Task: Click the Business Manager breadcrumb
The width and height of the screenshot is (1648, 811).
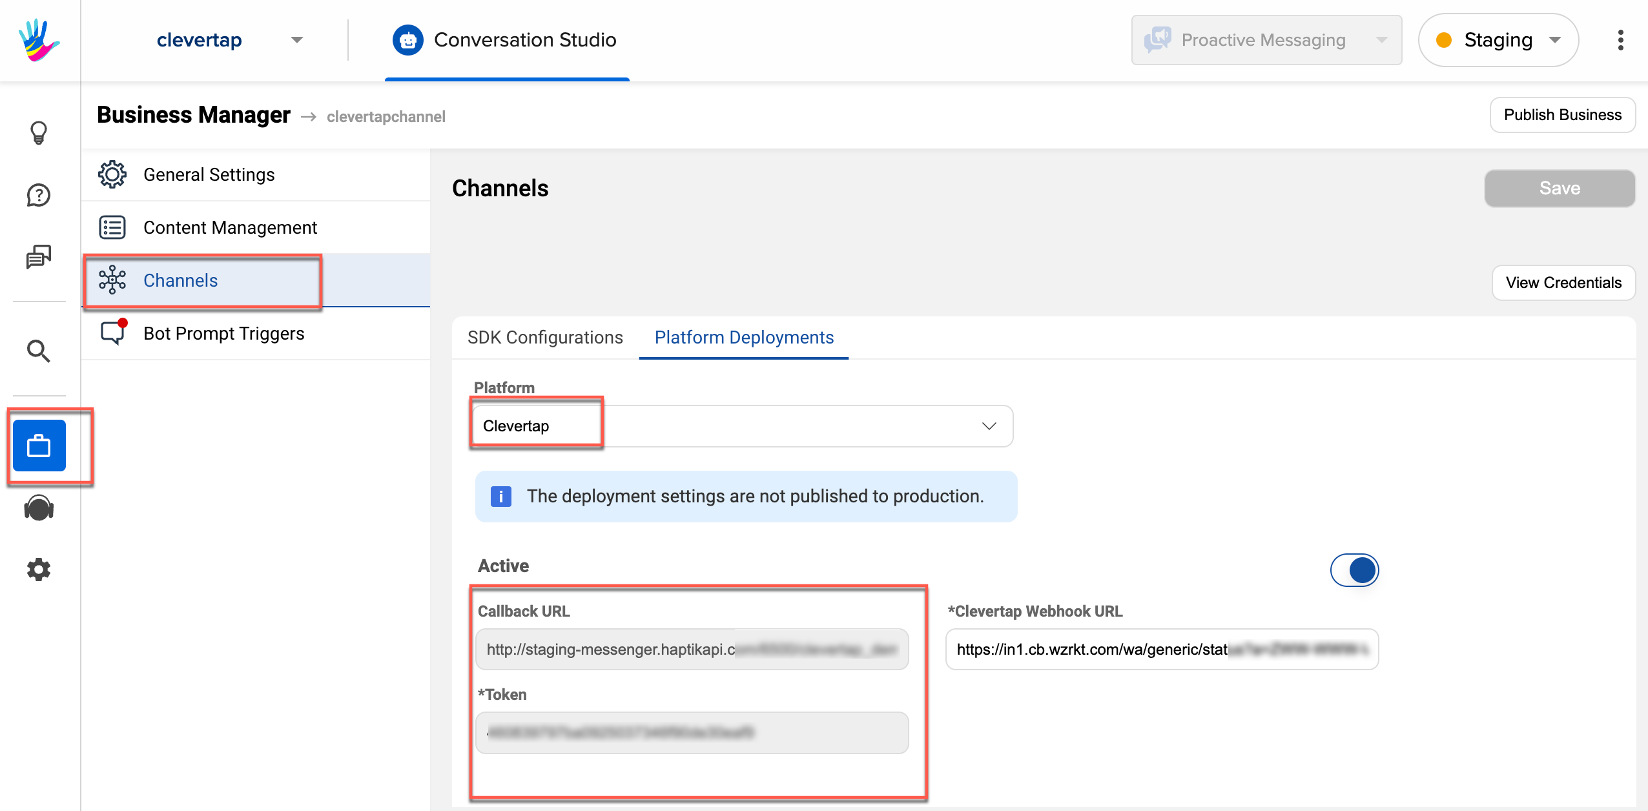Action: click(x=194, y=115)
